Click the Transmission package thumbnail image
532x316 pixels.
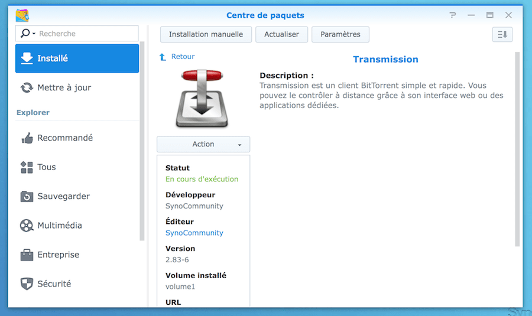tap(203, 98)
